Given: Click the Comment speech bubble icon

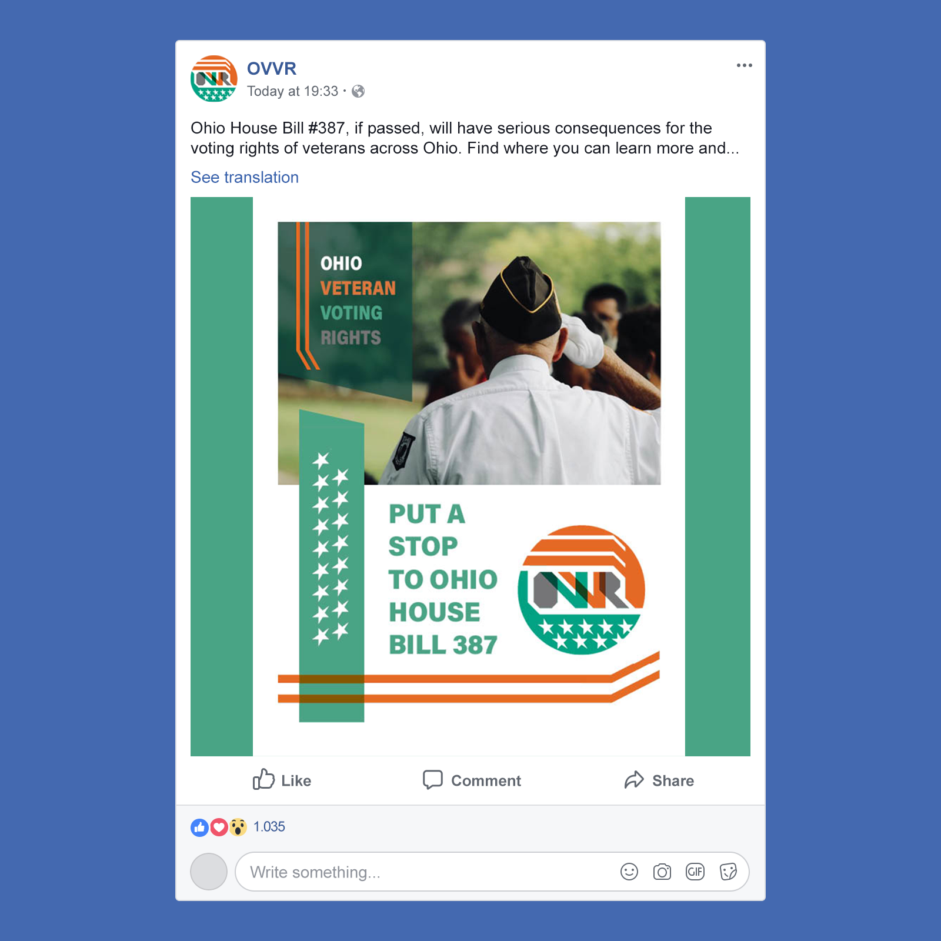Looking at the screenshot, I should [433, 780].
